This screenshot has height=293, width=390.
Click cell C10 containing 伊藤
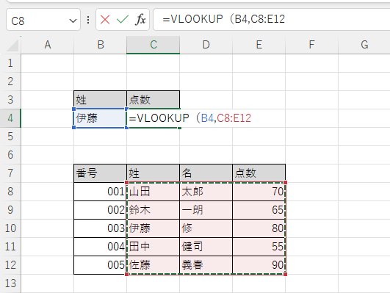point(154,228)
